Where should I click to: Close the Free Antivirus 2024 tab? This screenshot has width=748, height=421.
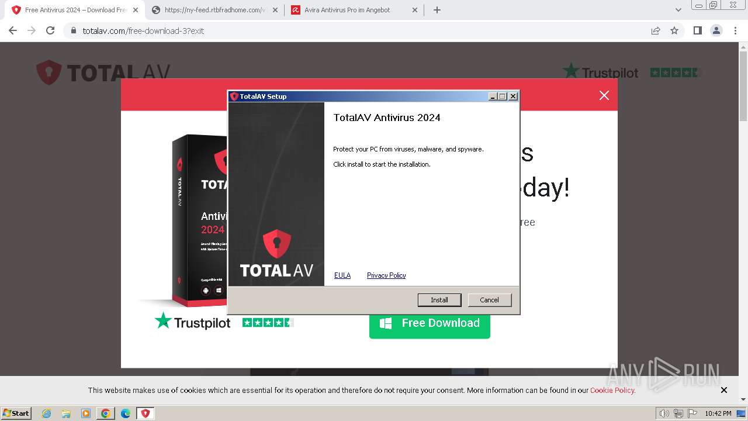[135, 10]
